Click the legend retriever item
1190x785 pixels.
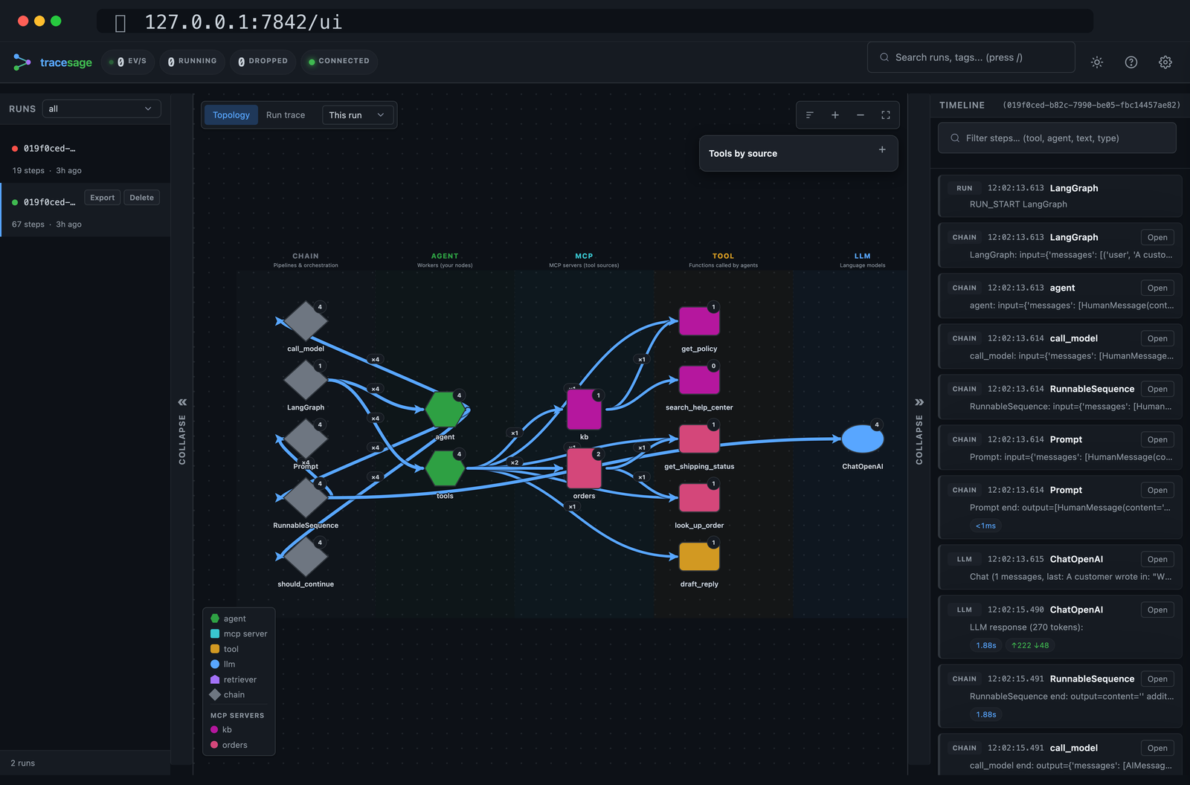(x=234, y=679)
